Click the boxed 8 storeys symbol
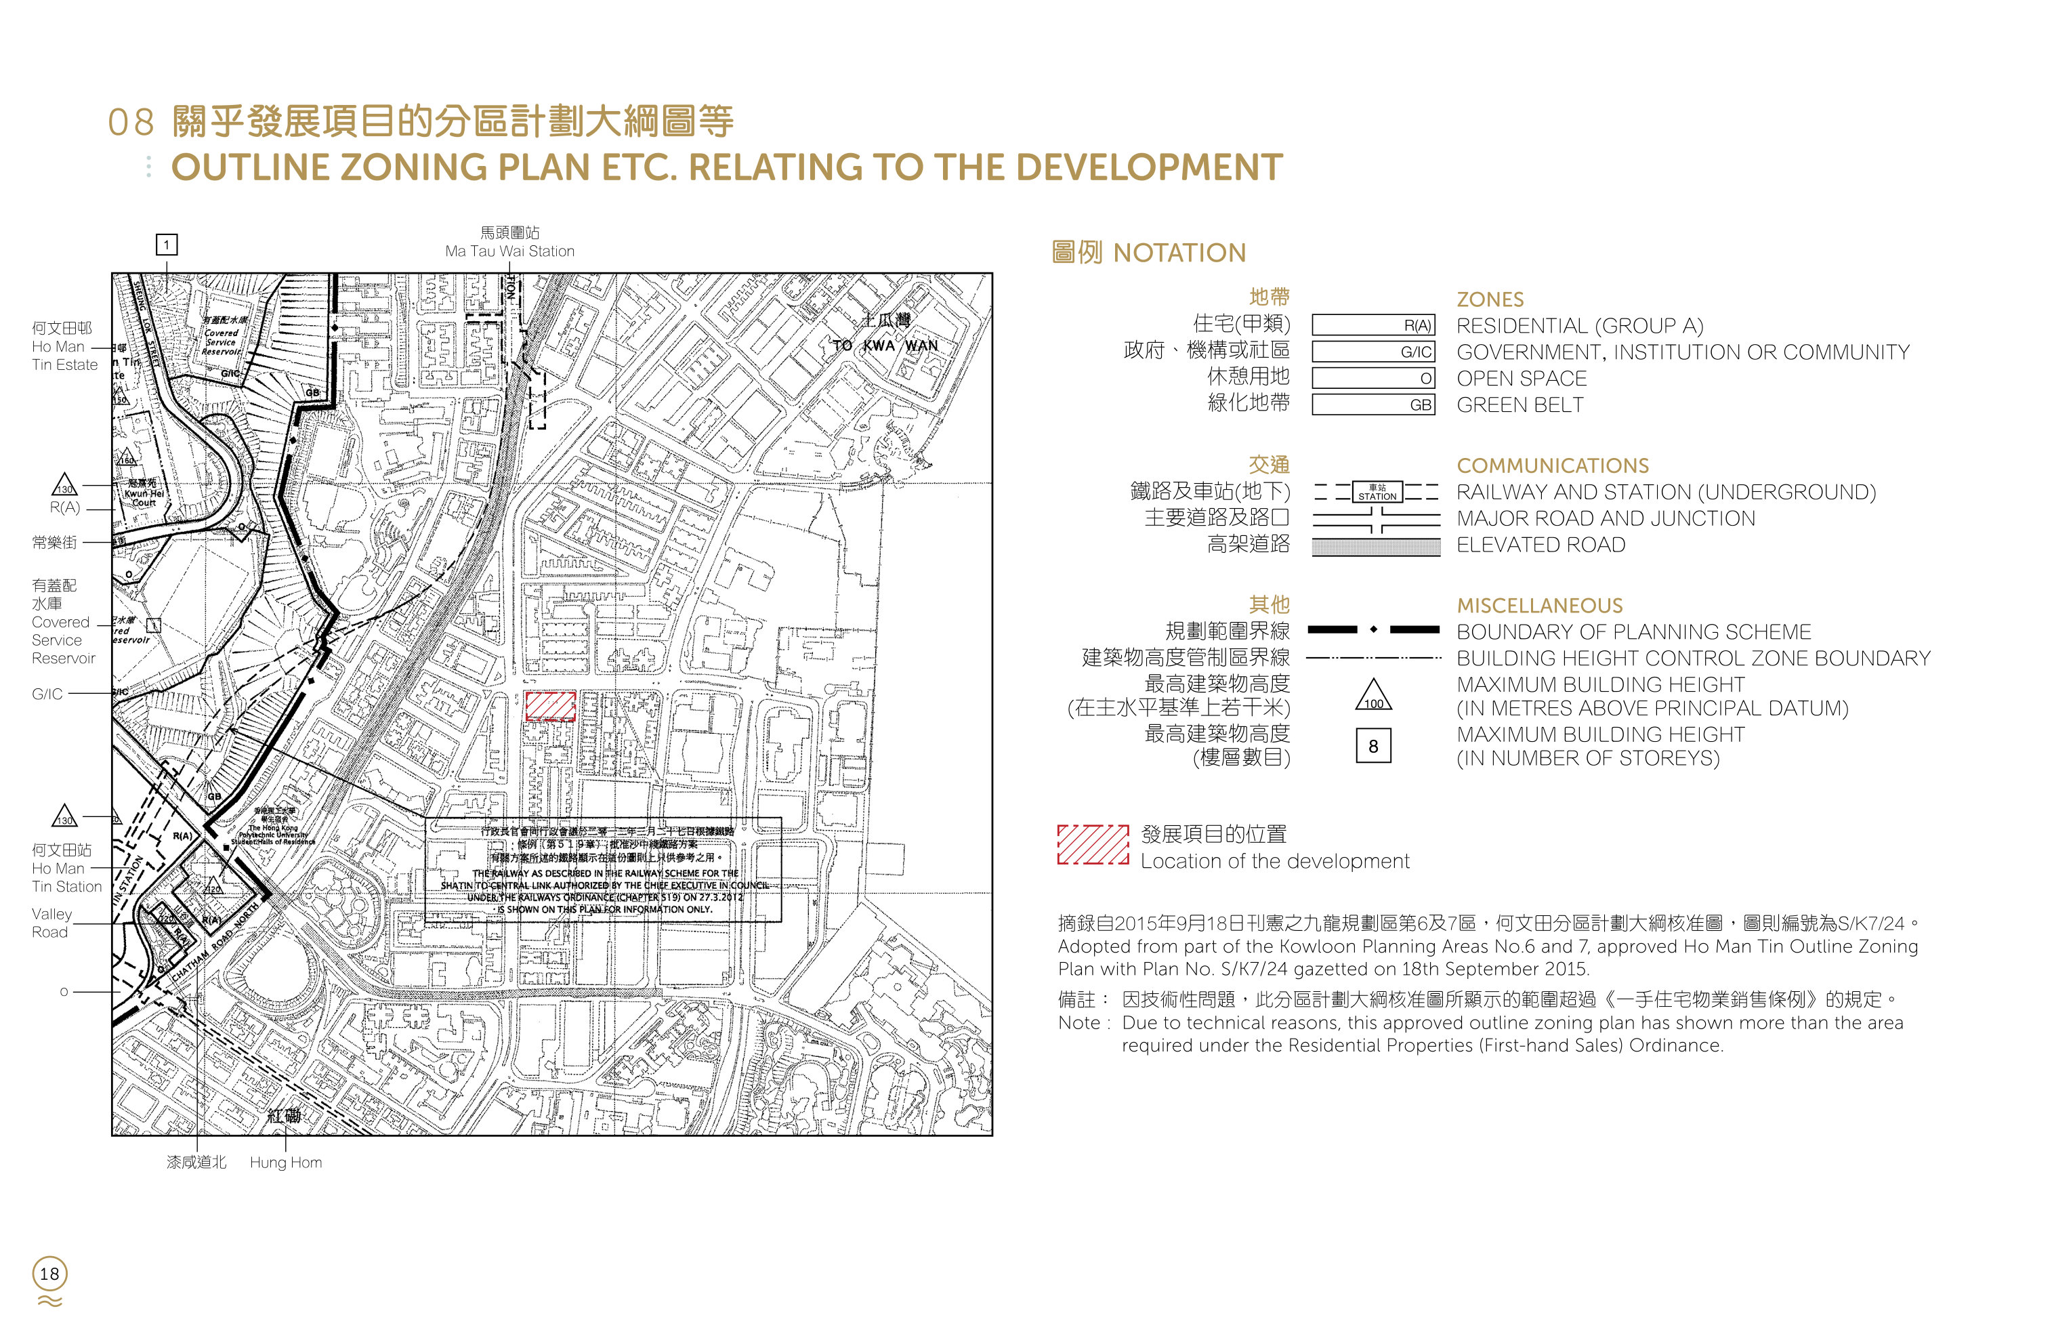The height and width of the screenshot is (1334, 2054). tap(1373, 747)
